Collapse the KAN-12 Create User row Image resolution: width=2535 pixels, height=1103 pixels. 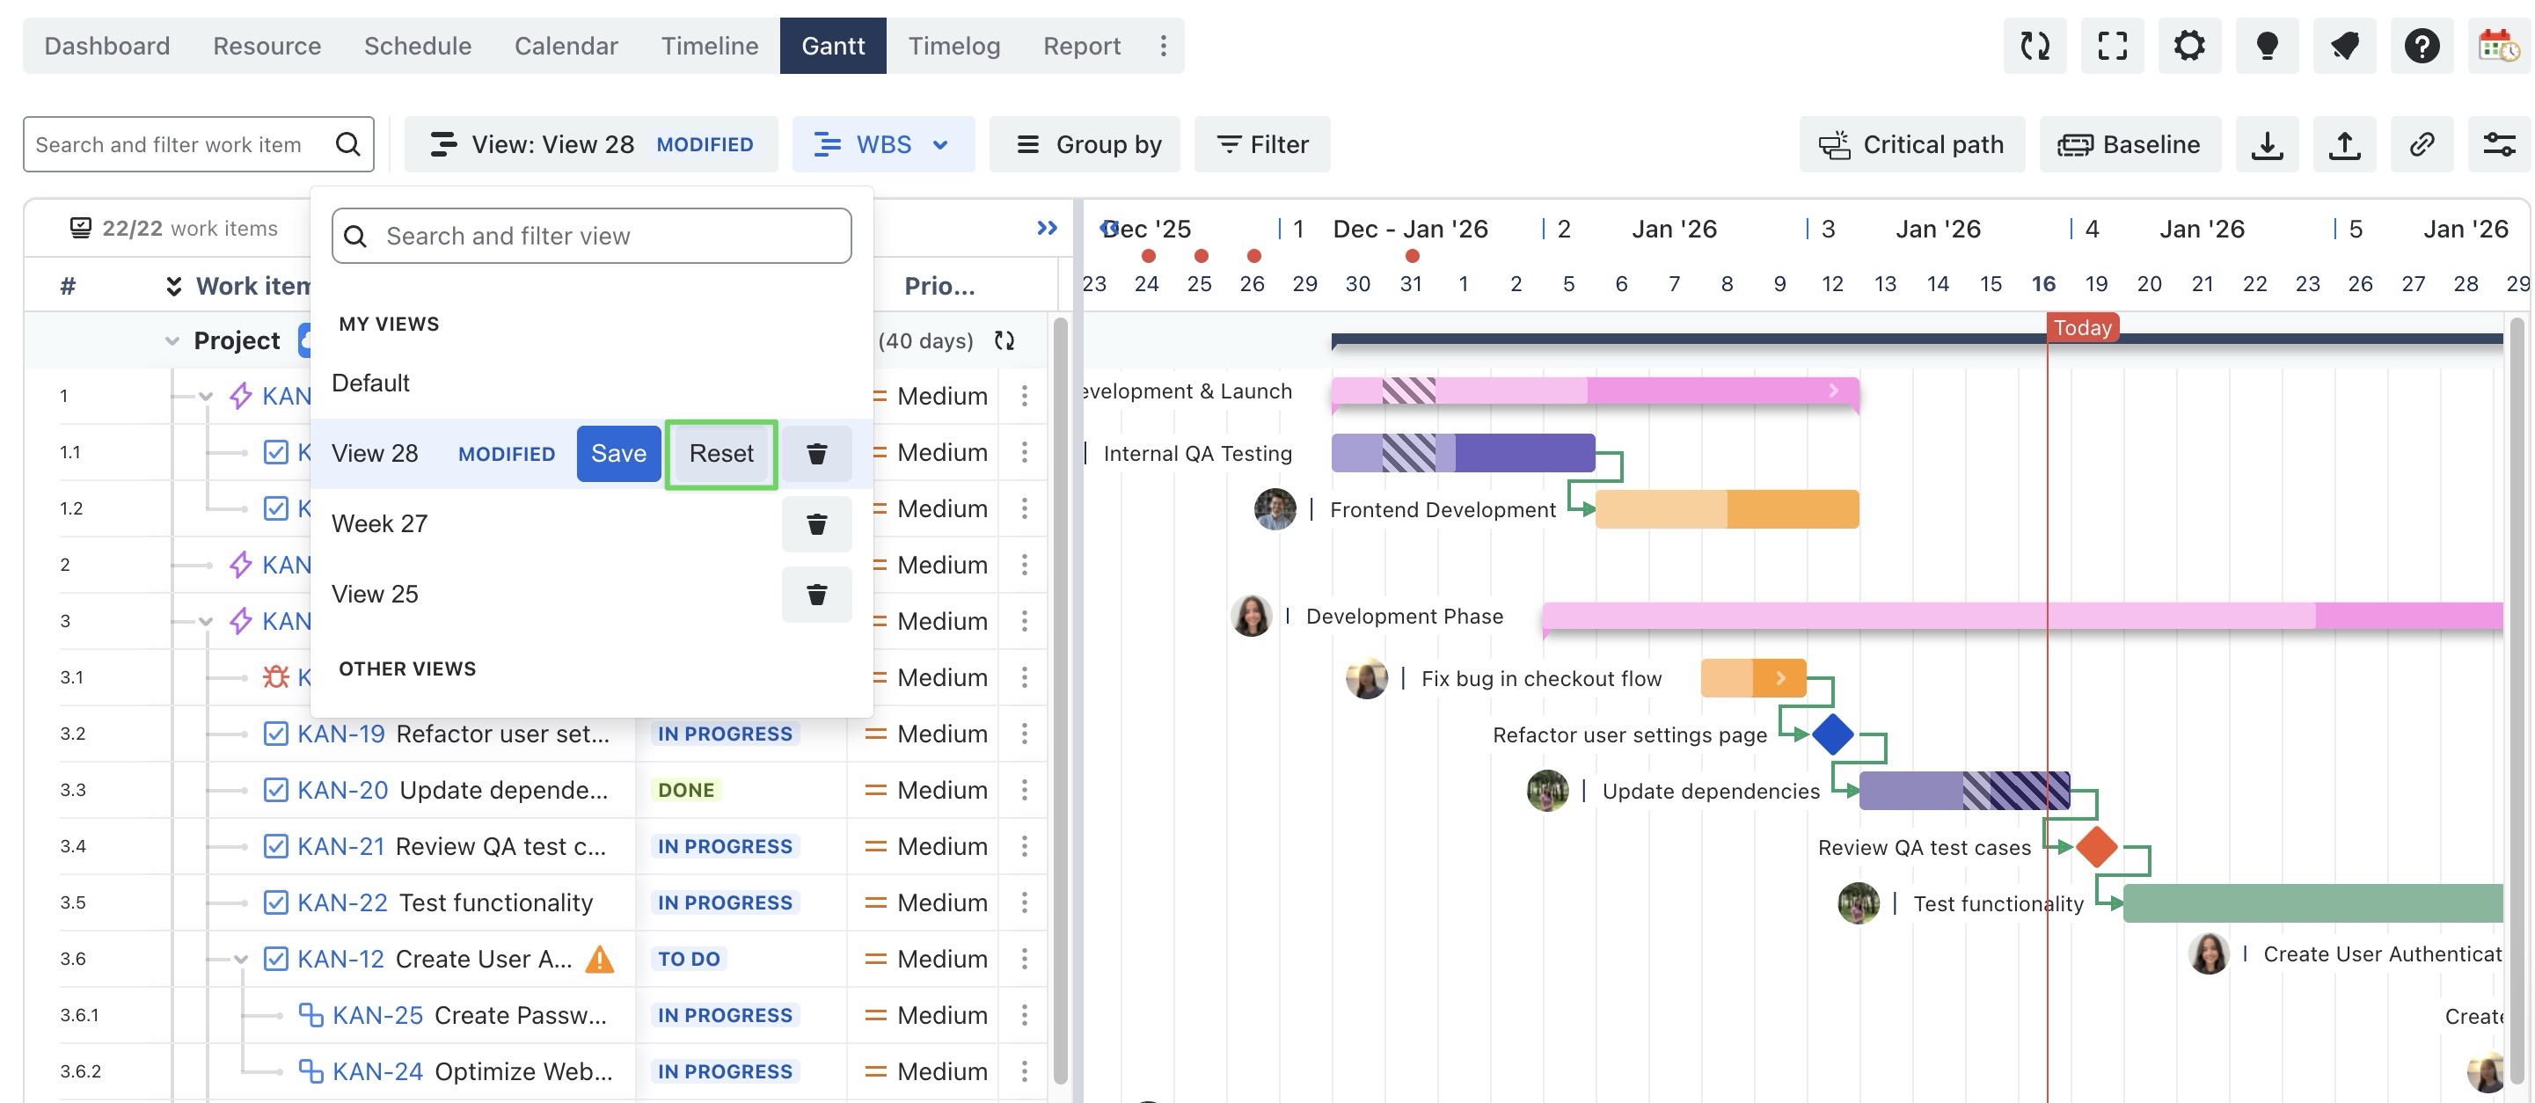[240, 959]
